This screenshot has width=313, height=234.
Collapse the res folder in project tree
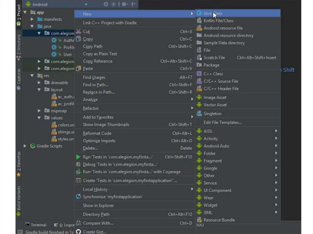[32, 76]
